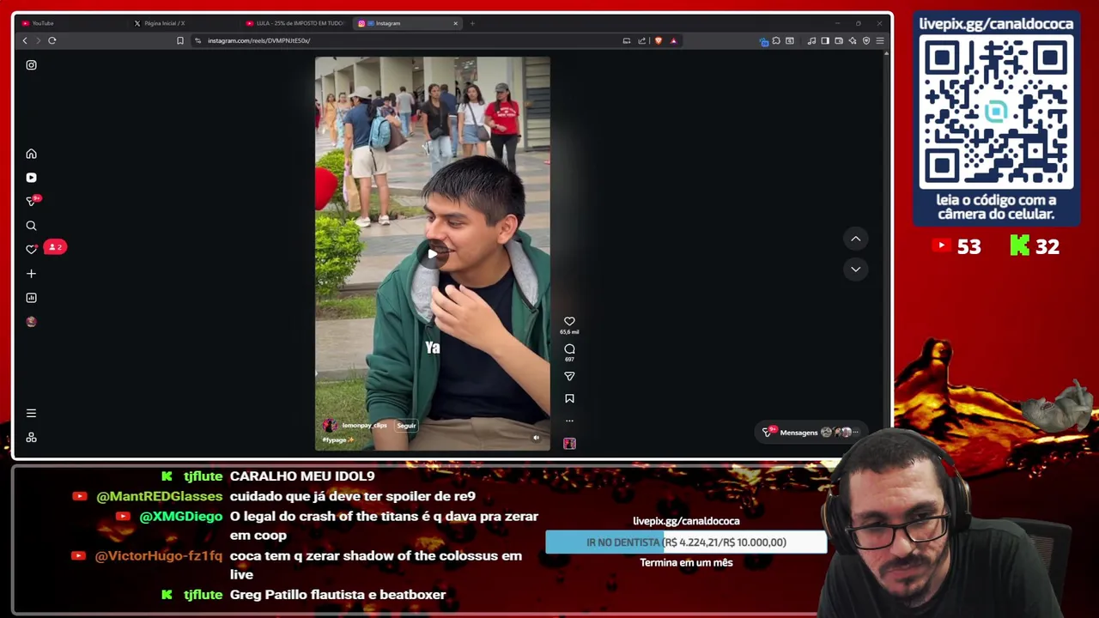Screen dimensions: 1099x618
Task: Follow lemonpay_clips with Seguir button
Action: pos(406,426)
